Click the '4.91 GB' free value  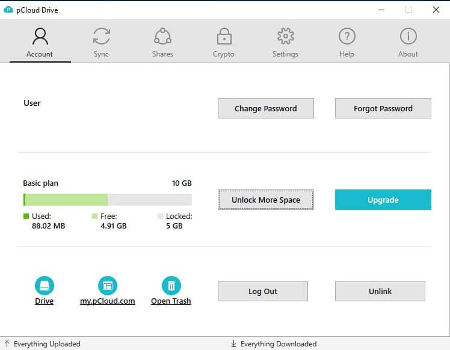(113, 226)
